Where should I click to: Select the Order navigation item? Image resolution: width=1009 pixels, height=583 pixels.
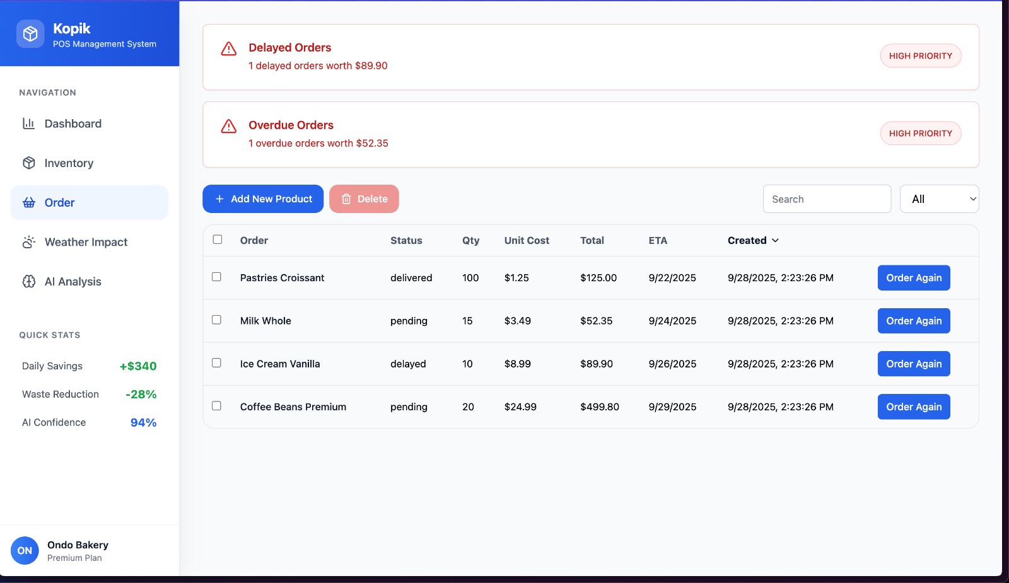coord(90,202)
